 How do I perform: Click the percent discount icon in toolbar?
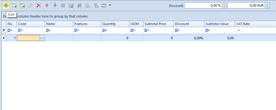pos(96,6)
